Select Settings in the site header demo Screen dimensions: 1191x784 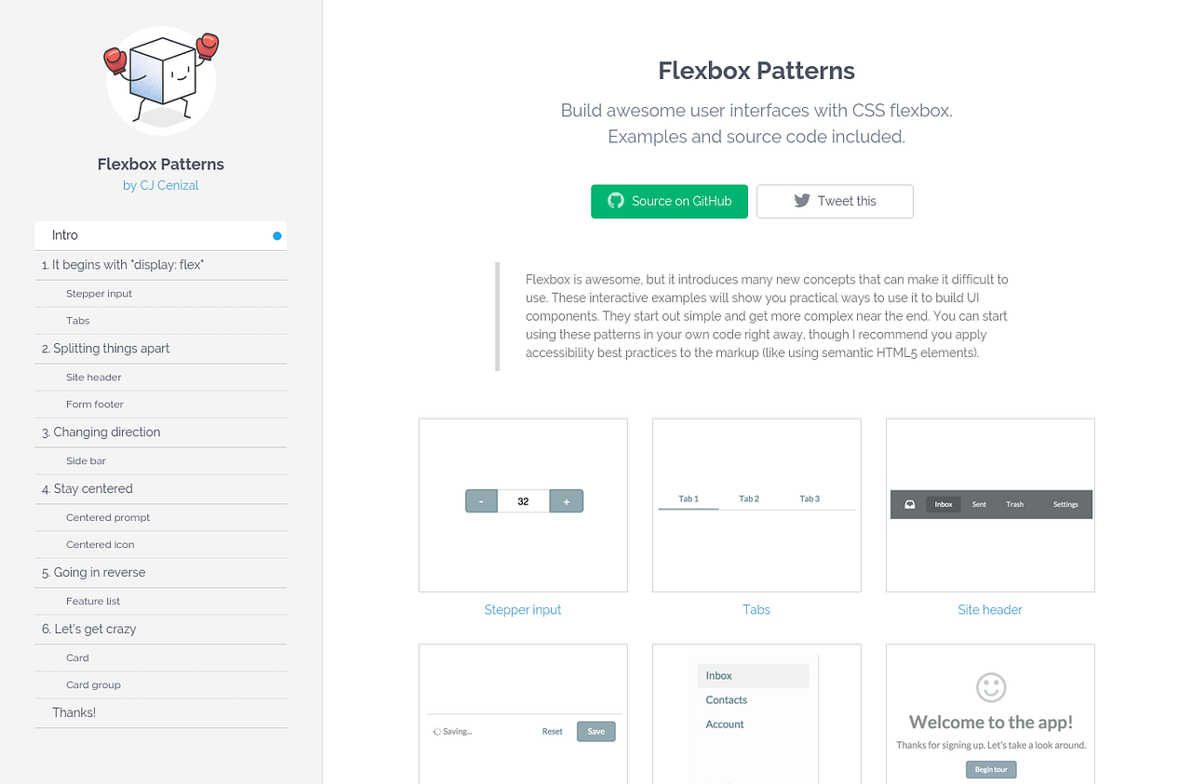click(1064, 503)
